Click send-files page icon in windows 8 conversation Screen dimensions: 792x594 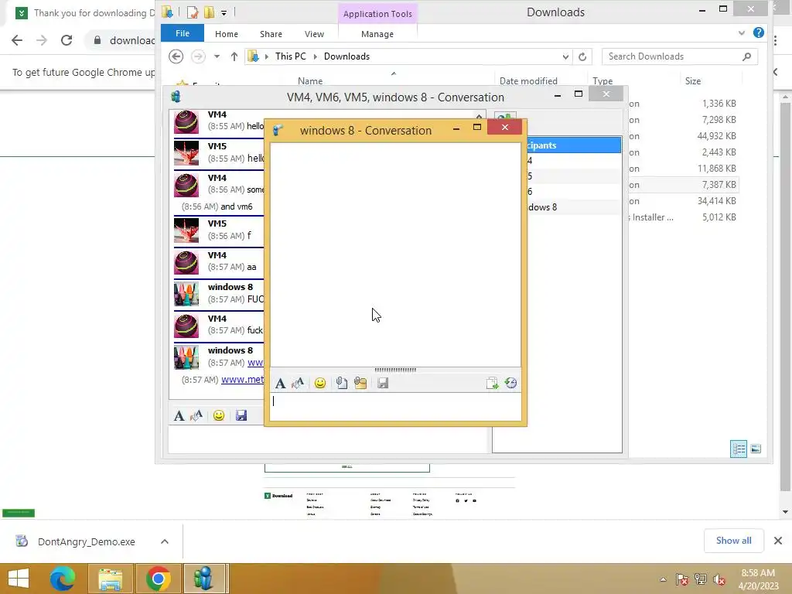[492, 384]
